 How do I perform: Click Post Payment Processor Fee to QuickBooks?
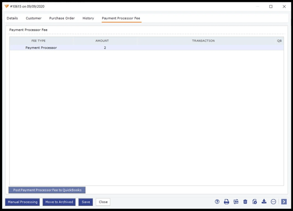click(x=47, y=190)
